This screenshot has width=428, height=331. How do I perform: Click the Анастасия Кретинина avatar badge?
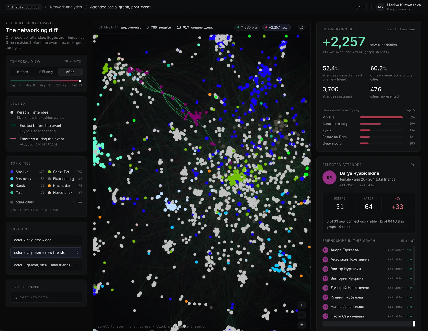coord(325,259)
